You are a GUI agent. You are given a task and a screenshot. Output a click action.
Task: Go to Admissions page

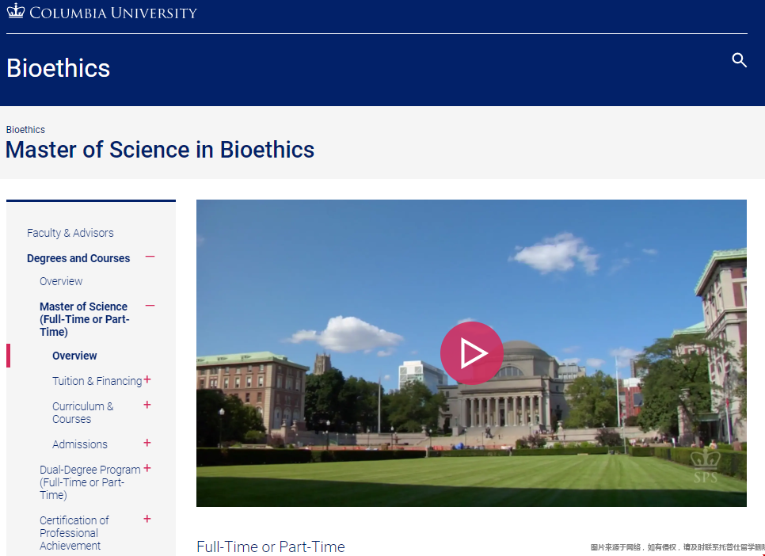(x=80, y=444)
